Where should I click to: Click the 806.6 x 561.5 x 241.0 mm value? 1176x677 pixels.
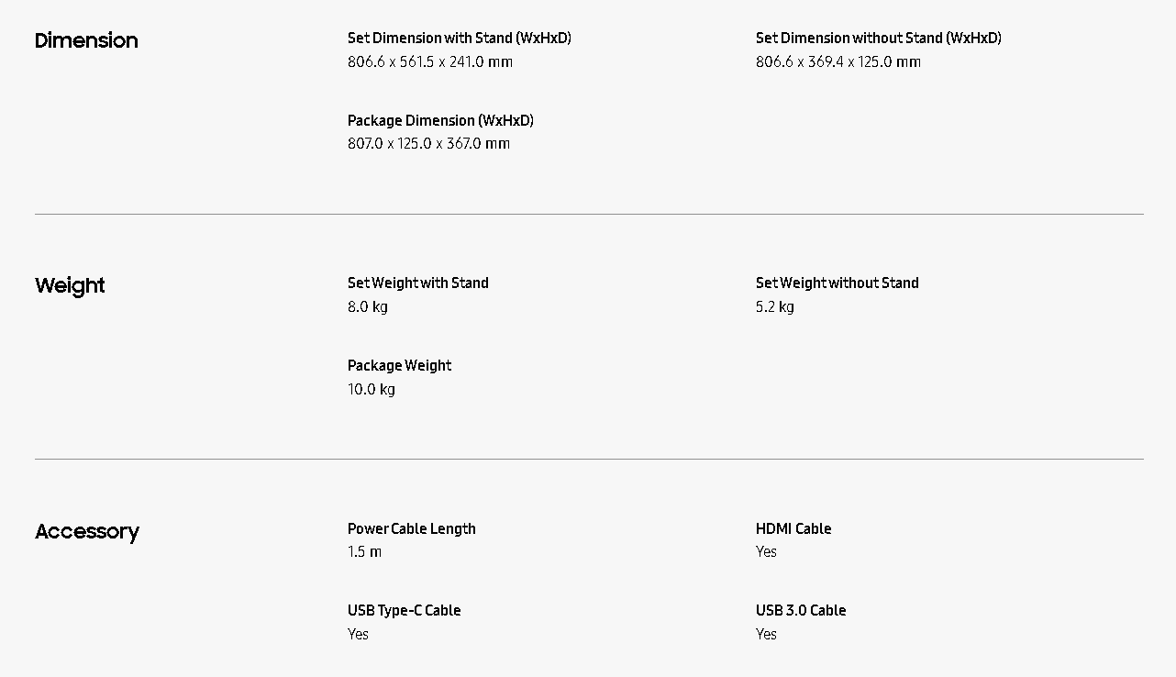coord(429,61)
